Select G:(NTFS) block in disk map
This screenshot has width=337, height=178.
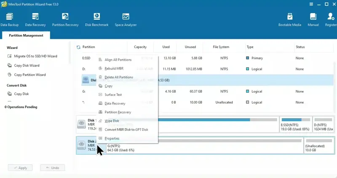pyautogui.click(x=205, y=145)
